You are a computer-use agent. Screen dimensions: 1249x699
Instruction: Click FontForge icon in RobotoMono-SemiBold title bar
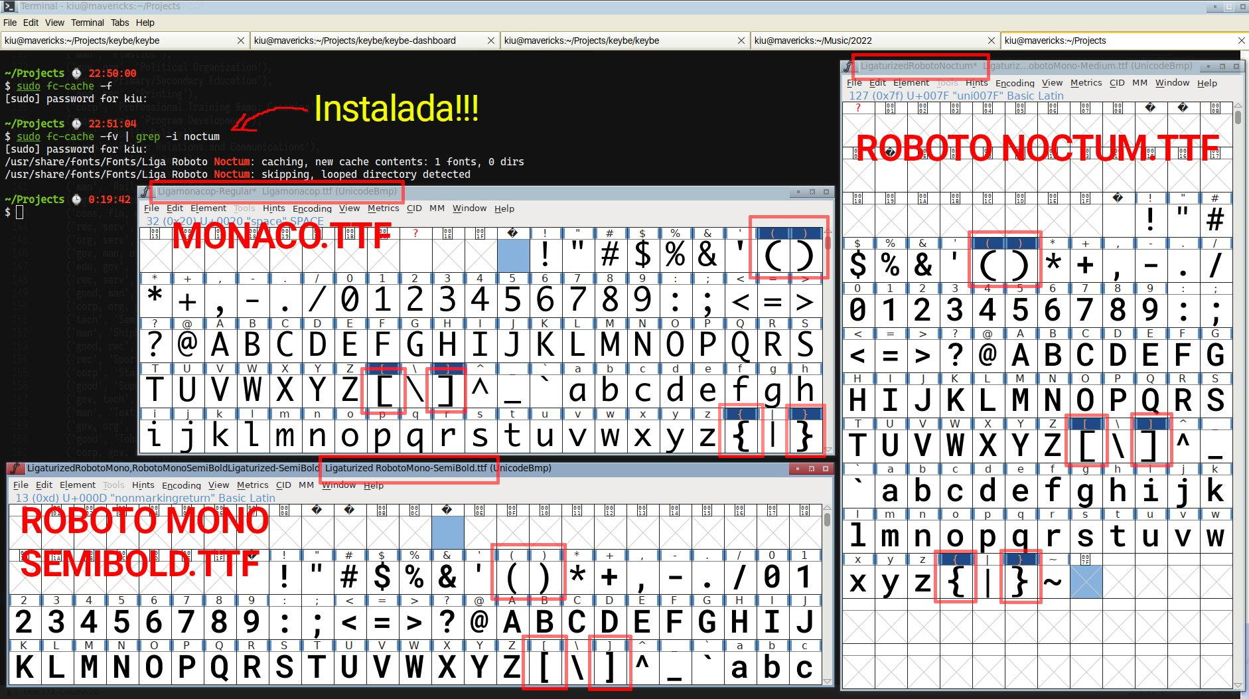click(16, 468)
